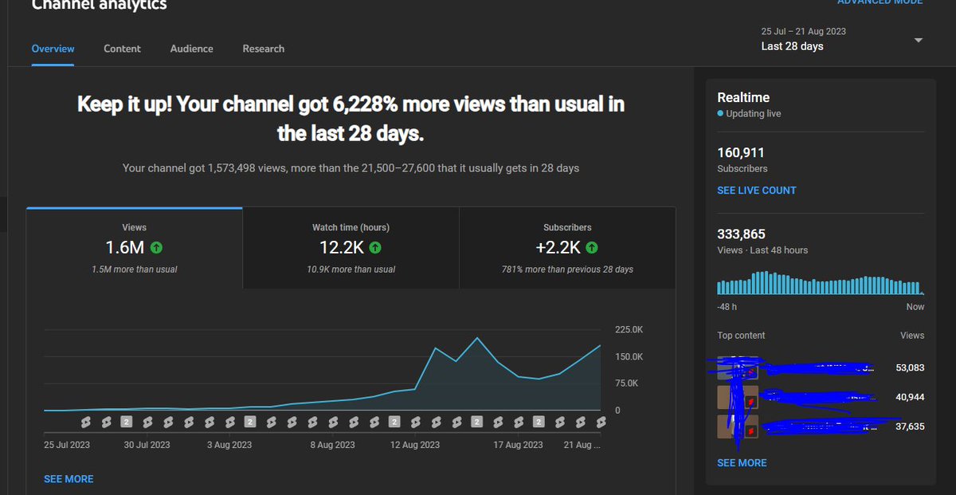Image resolution: width=956 pixels, height=495 pixels.
Task: Click the 75.0K axis label
Action: click(x=627, y=383)
